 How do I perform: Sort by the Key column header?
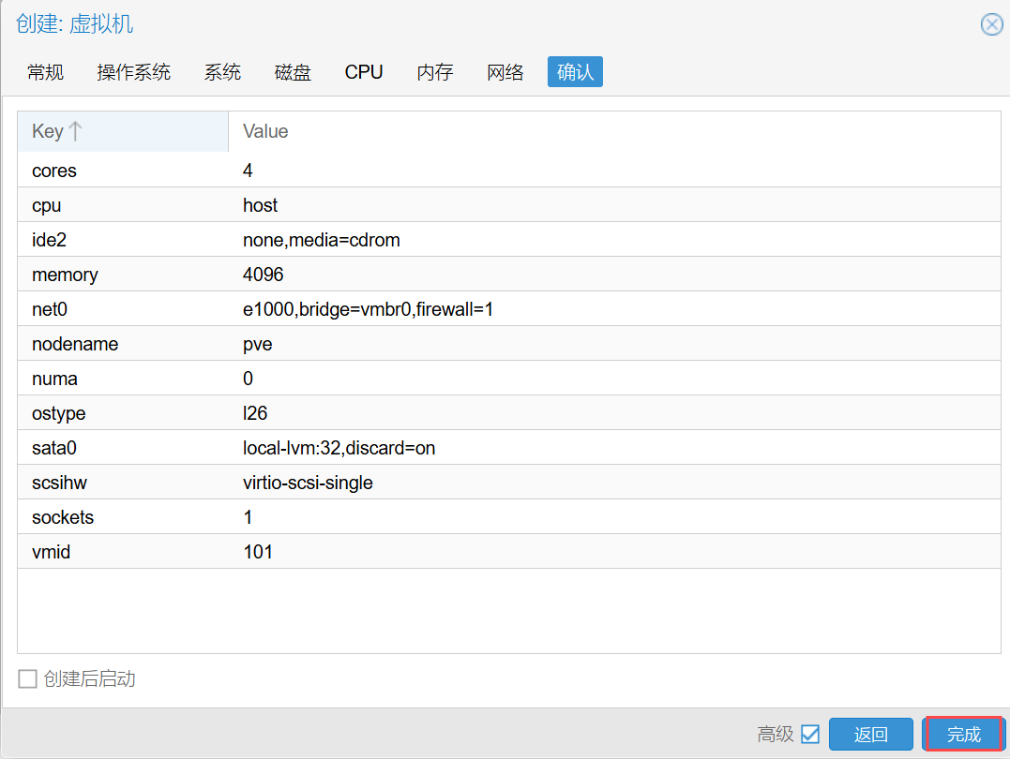point(123,131)
